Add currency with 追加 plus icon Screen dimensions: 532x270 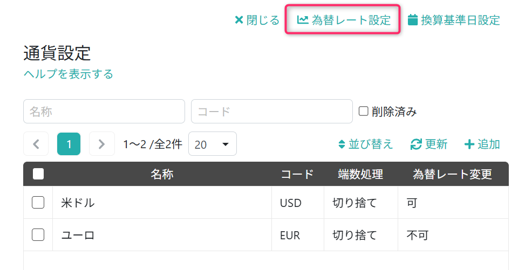469,144
